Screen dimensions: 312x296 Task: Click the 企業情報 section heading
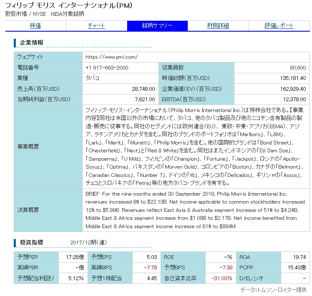[x=32, y=42]
